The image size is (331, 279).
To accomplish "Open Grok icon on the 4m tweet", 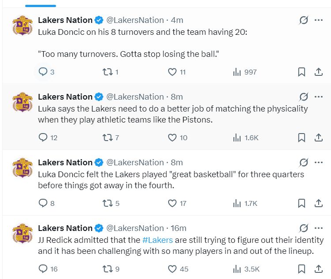I will tap(303, 20).
